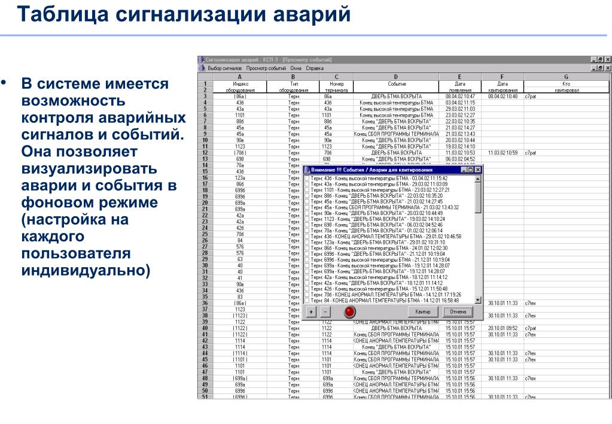Click the cell showing 23.03.02 12:27 in row 6
612x424 pixels.
click(460, 115)
